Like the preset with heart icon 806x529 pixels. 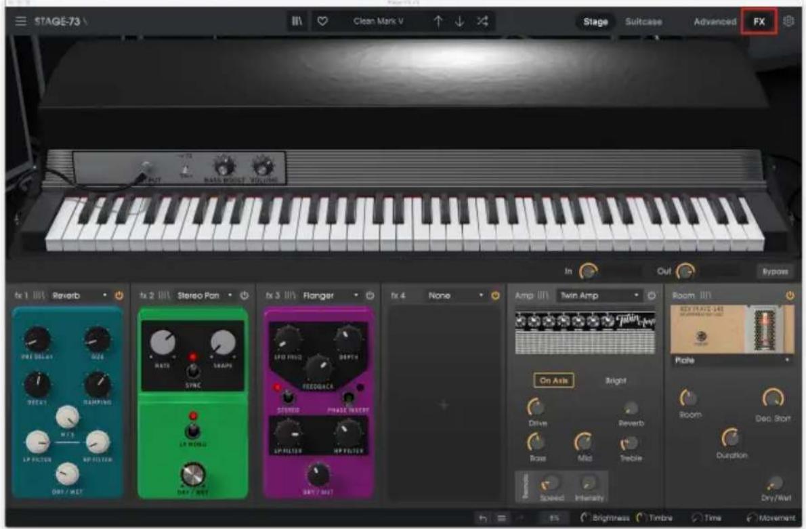322,21
